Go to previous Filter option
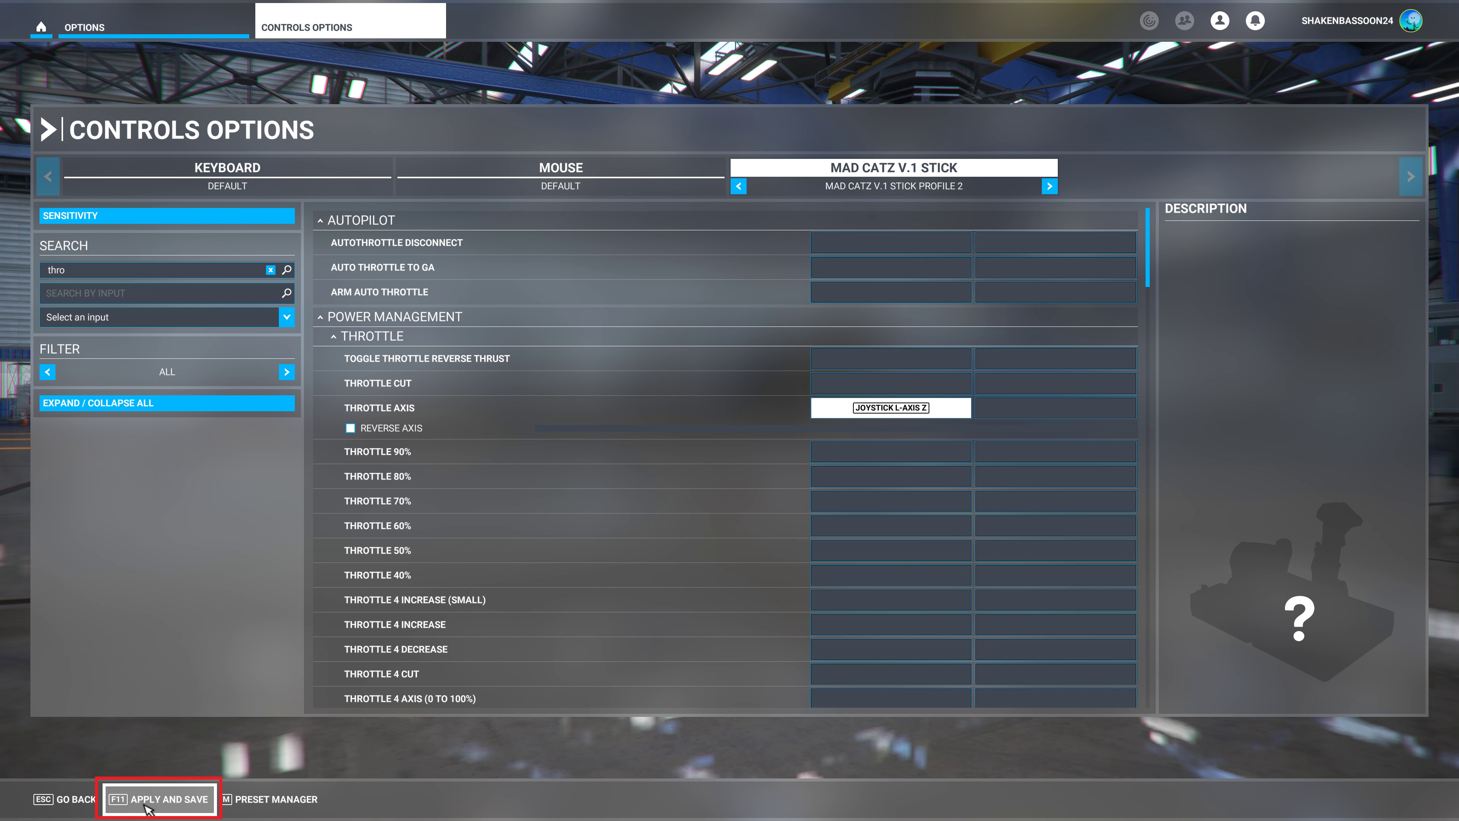The height and width of the screenshot is (821, 1459). coord(47,372)
